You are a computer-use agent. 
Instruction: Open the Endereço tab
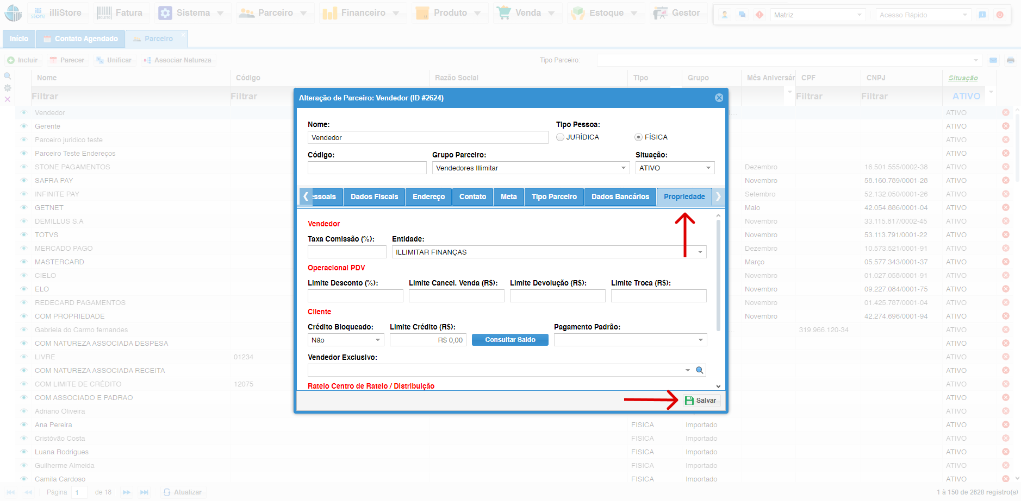point(428,196)
